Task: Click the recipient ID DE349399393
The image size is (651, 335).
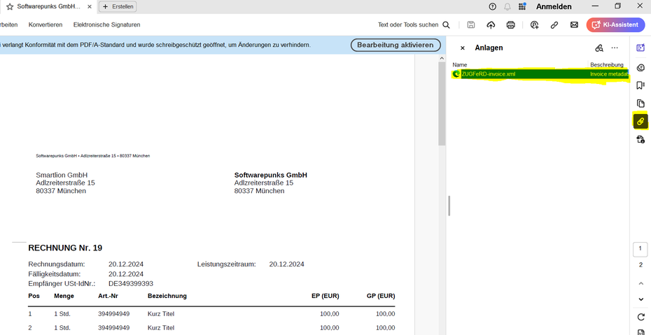Action: [x=131, y=283]
